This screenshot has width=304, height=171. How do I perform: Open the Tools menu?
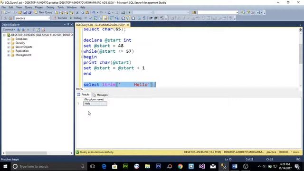click(60, 8)
